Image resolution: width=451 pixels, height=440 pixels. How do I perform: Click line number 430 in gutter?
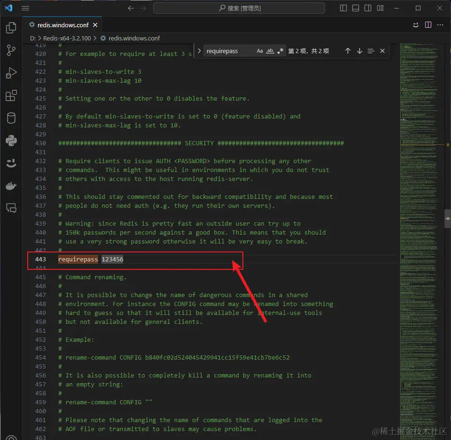[40, 143]
